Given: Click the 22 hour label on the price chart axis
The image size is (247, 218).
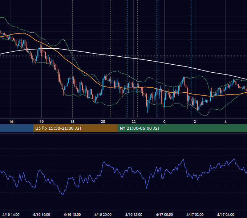Looking at the screenshot, I should click(134, 122).
